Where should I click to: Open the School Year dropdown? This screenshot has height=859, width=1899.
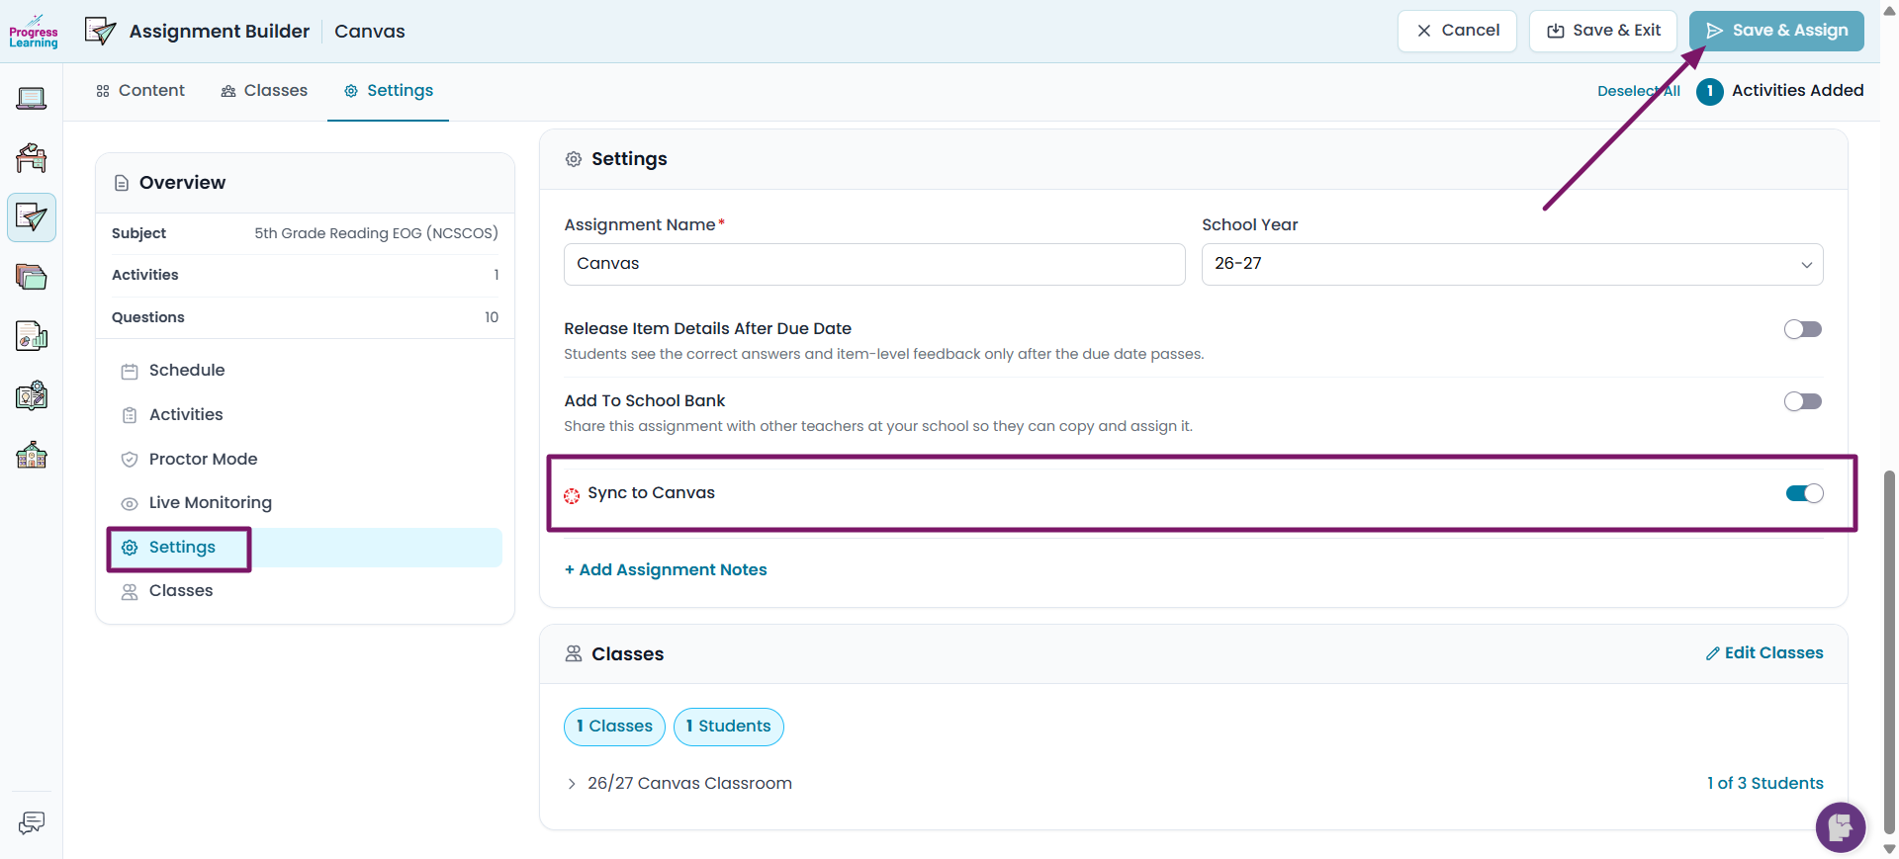click(x=1512, y=264)
